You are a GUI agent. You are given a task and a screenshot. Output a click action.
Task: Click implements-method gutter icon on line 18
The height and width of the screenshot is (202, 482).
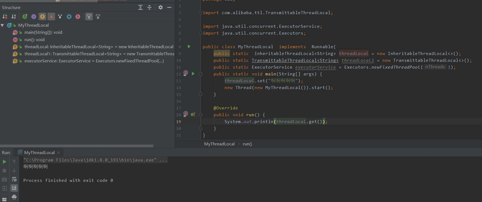click(x=193, y=115)
